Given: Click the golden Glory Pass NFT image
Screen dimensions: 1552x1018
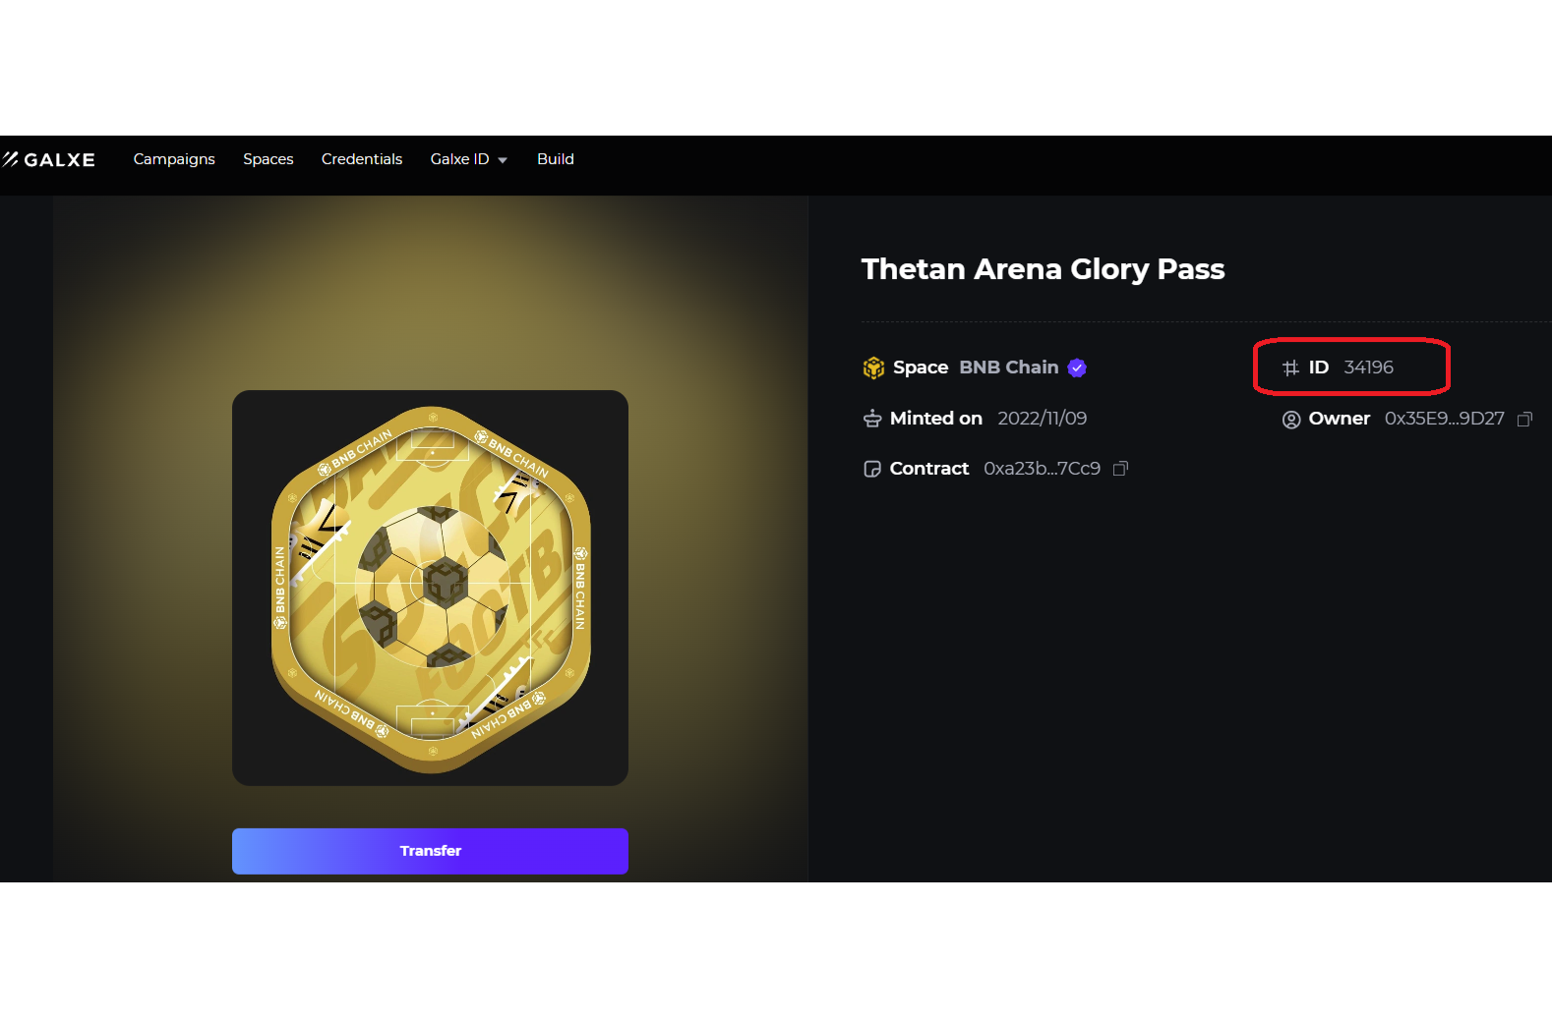Looking at the screenshot, I should click(x=430, y=587).
